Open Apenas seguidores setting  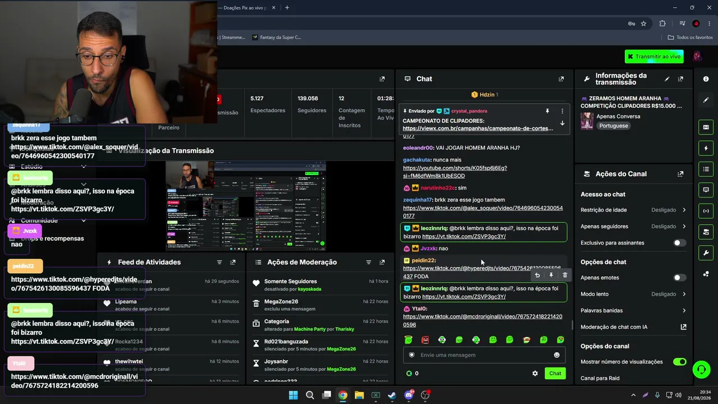pos(633,227)
